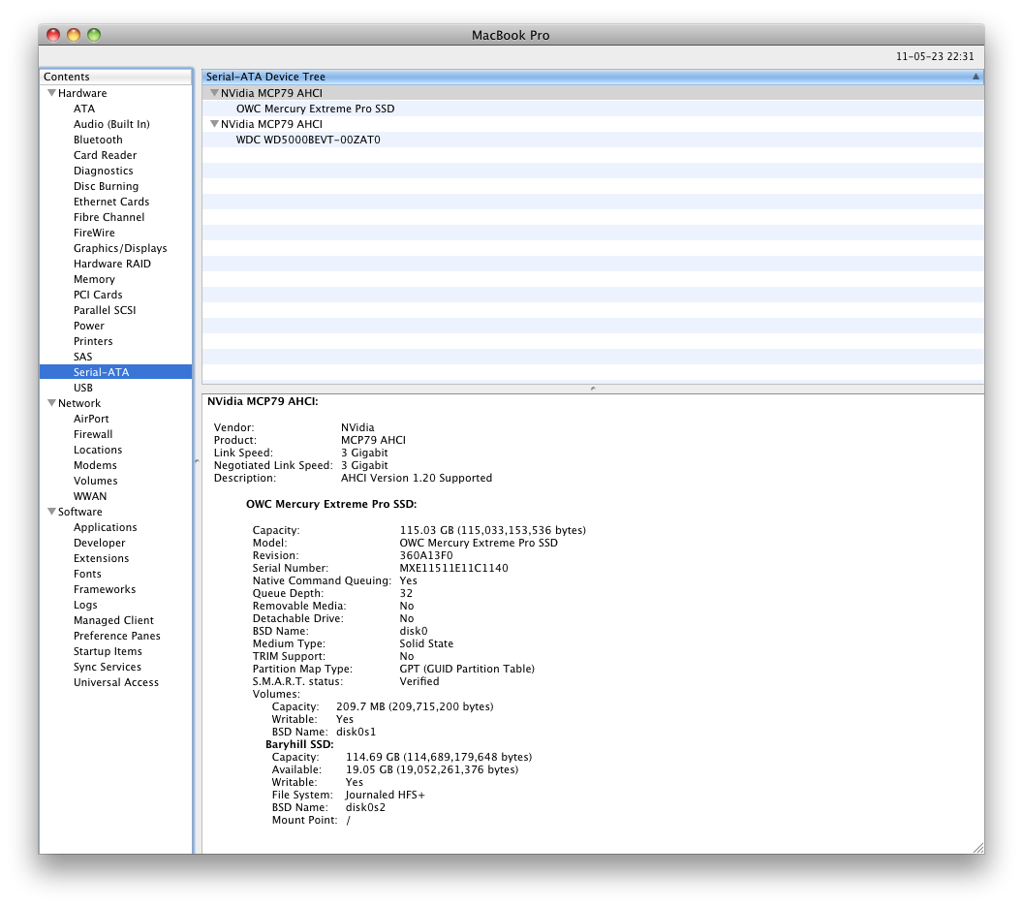Minimize window with yellow button

click(74, 35)
